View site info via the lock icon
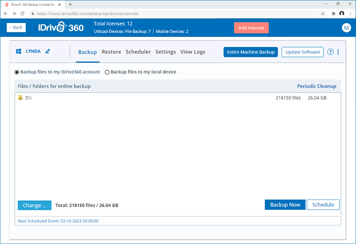Viewport: 356px width, 244px height. (x=32, y=14)
